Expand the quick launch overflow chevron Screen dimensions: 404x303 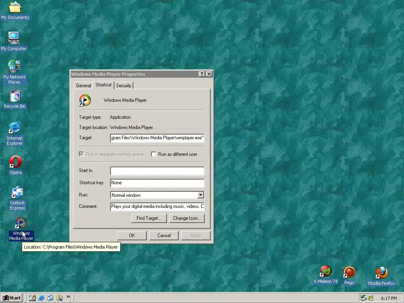[x=68, y=297]
